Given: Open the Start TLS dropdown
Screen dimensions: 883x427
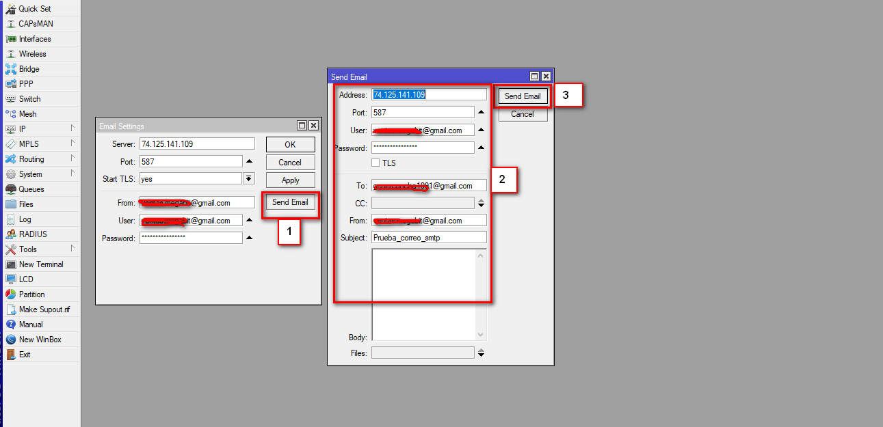Looking at the screenshot, I should (249, 179).
